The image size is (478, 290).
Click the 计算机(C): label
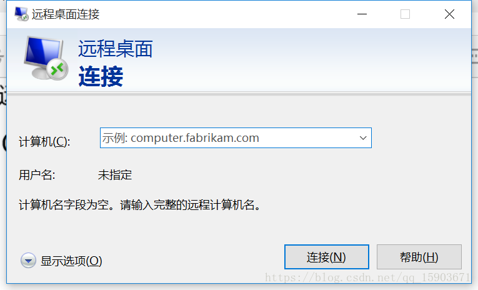[x=44, y=142]
